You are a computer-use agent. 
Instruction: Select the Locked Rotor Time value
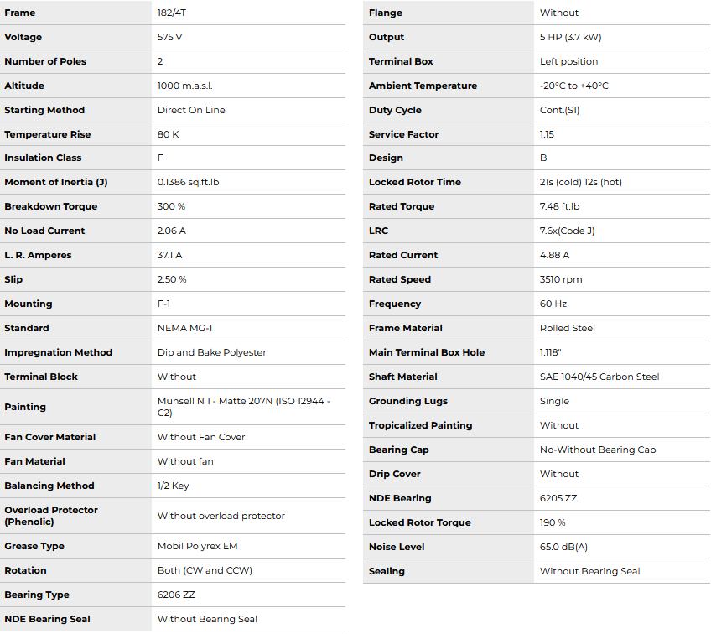pyautogui.click(x=580, y=182)
